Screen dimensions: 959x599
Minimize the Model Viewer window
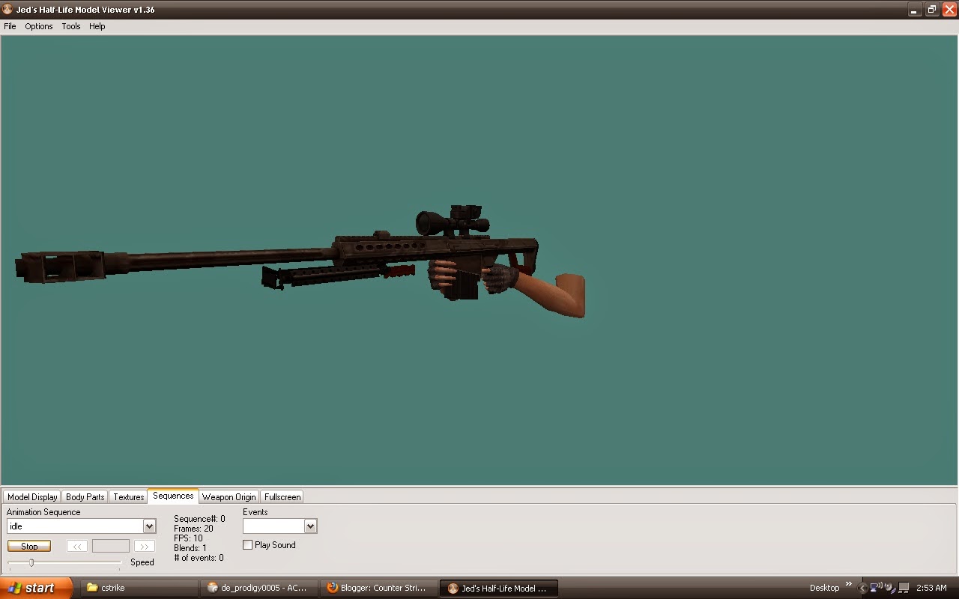point(915,10)
